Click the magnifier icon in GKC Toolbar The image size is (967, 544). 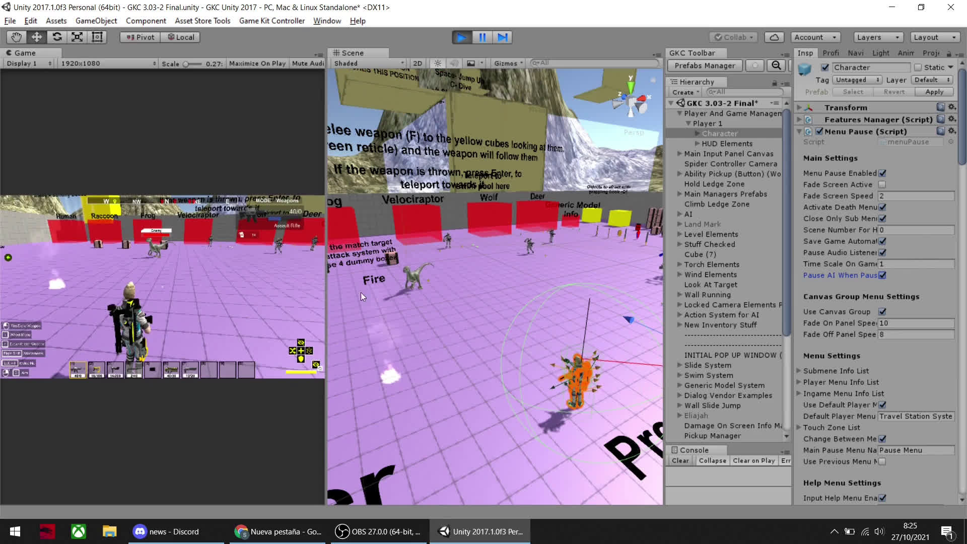tap(776, 65)
